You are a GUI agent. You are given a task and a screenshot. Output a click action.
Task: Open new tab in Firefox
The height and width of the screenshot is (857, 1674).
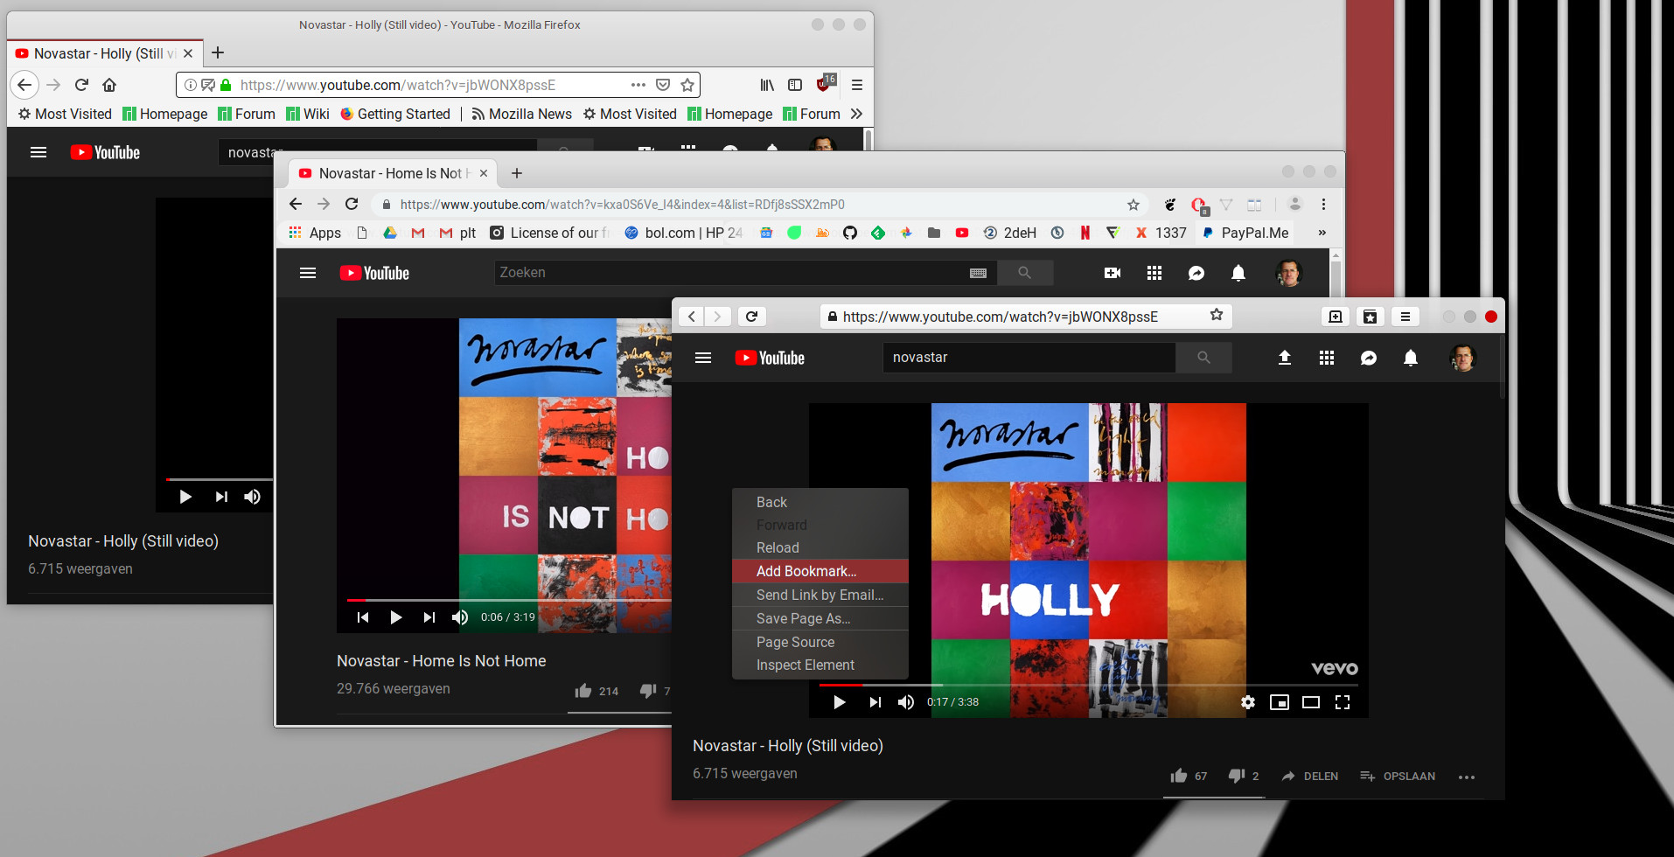pos(218,52)
